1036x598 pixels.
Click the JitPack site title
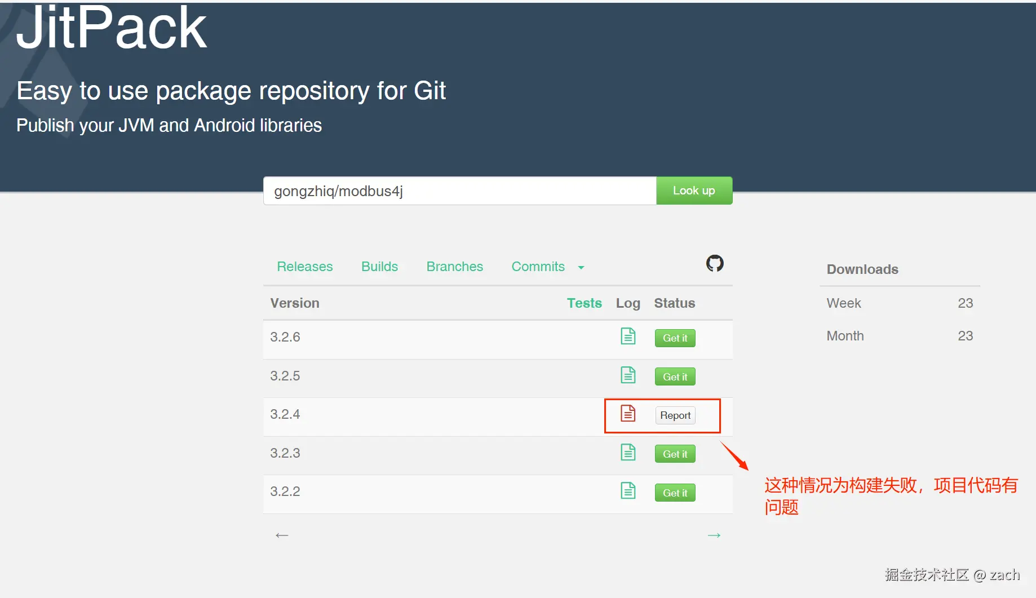[112, 27]
